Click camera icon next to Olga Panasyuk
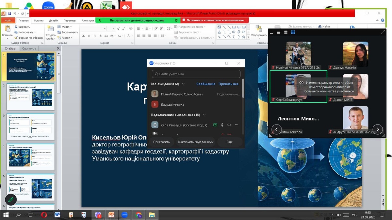392x220 pixels. point(229,125)
